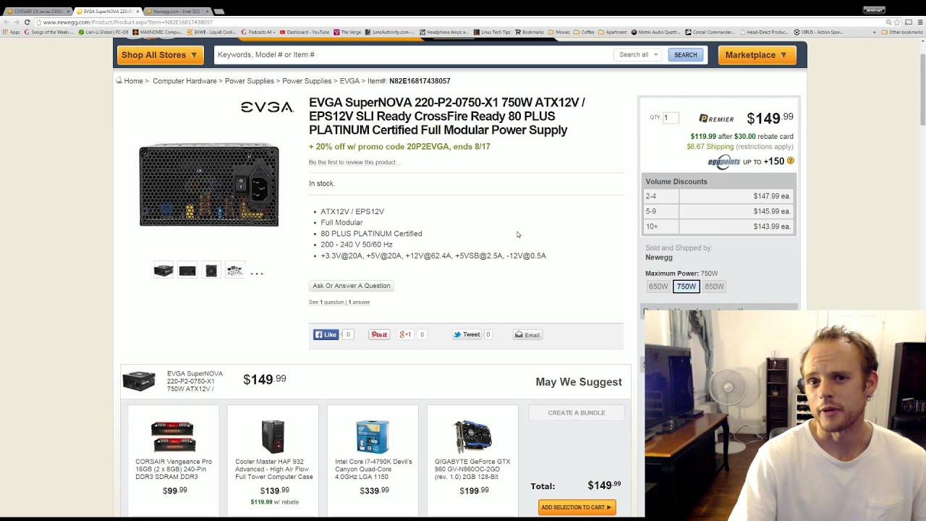
Task: Click the EggPoints logo
Action: [x=724, y=161]
